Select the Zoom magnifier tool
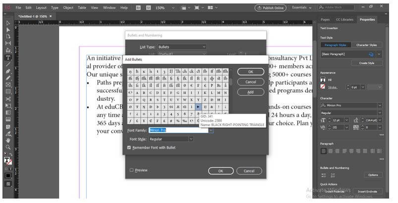Screen dimensions: 398x203 (8, 147)
